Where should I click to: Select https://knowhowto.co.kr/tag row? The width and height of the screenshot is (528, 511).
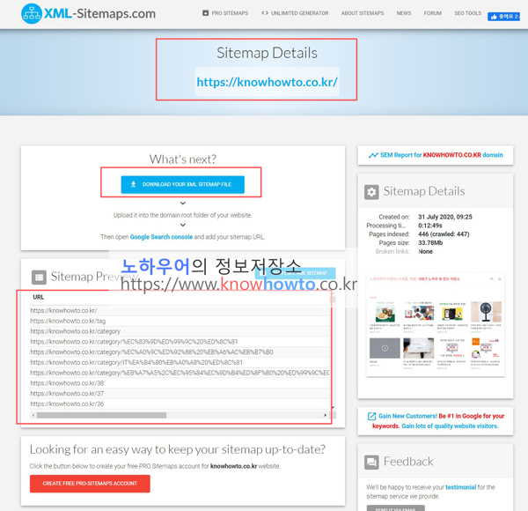180,321
